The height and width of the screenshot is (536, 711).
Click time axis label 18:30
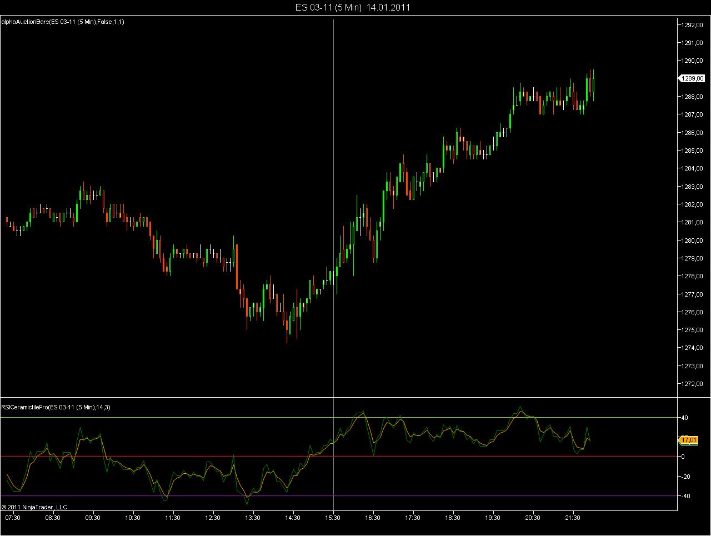(453, 518)
